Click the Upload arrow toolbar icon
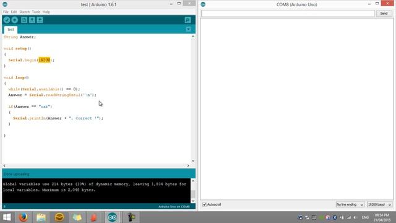Viewport: 396px width, 223px height. point(15,20)
